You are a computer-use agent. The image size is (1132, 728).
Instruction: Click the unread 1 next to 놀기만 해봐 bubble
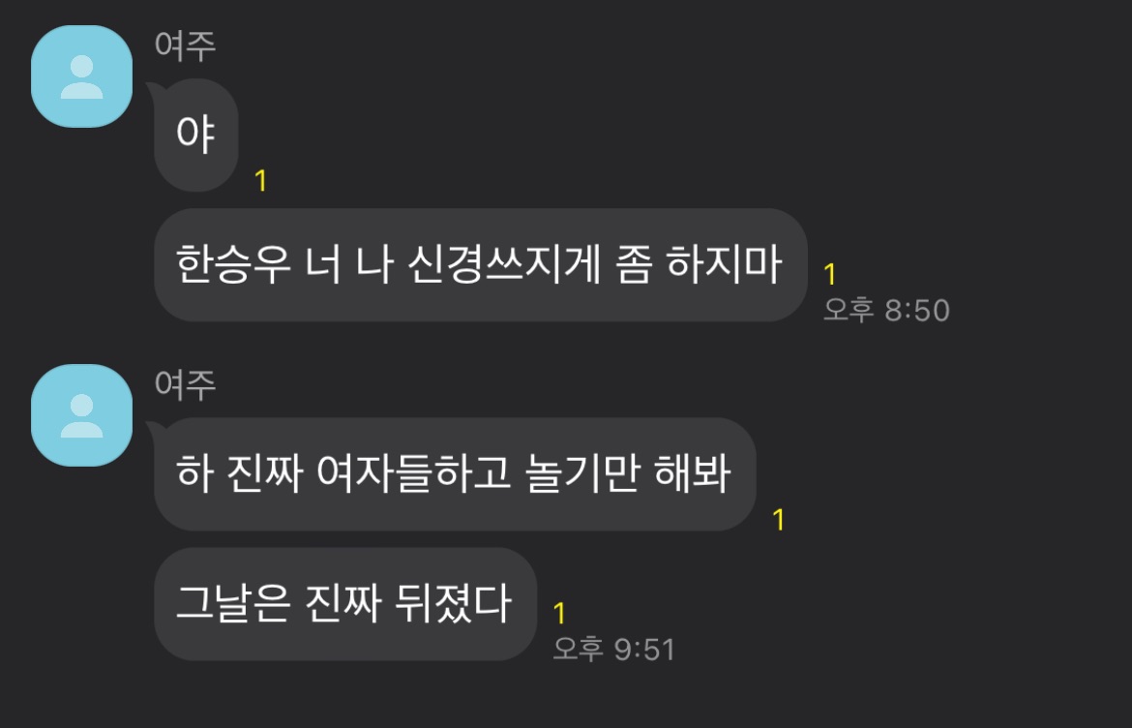pos(778,520)
